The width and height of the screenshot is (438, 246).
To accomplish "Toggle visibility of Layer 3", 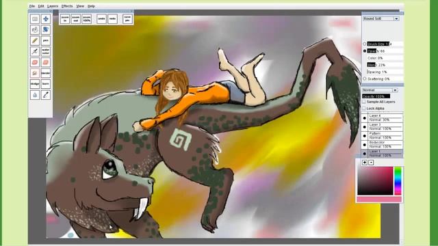I will pyautogui.click(x=365, y=127).
